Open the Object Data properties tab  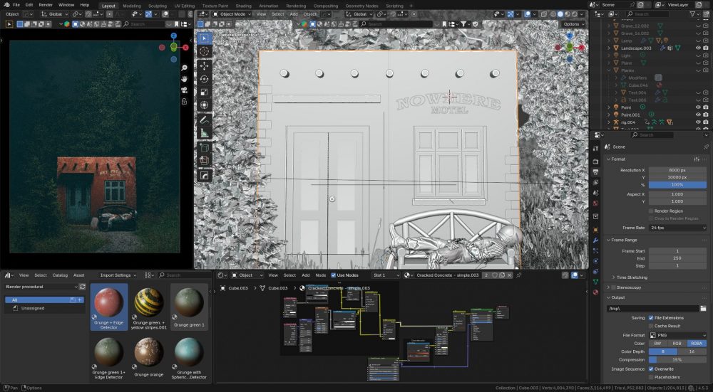coord(595,282)
